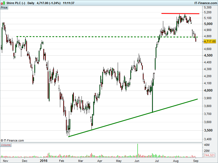Click the 4,000 price axis label
Screen dimensions: 218x163
click(x=208, y=90)
